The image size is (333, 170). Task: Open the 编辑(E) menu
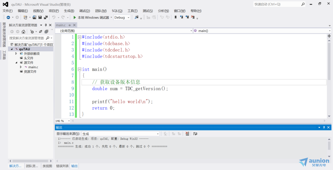(23, 11)
